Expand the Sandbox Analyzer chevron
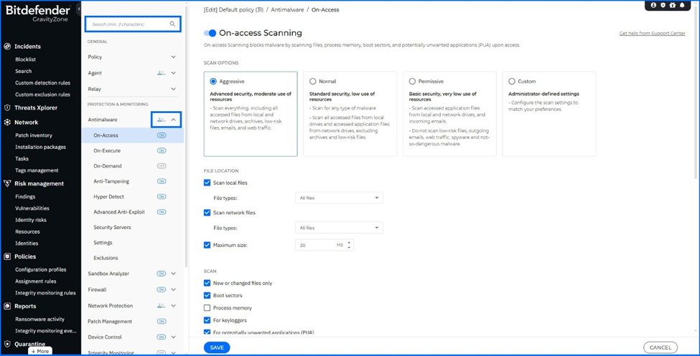 click(174, 274)
